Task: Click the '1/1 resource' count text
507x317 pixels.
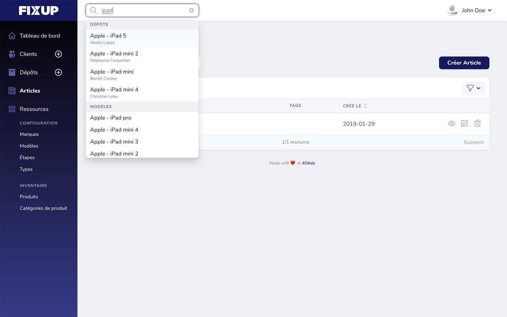Action: click(x=295, y=142)
